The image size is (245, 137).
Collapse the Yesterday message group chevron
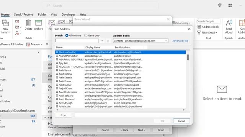45,118
